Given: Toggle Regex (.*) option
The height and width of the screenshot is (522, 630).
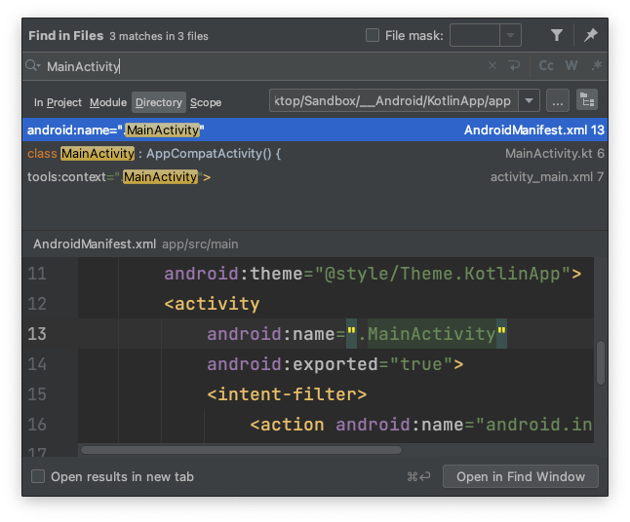Looking at the screenshot, I should point(596,65).
